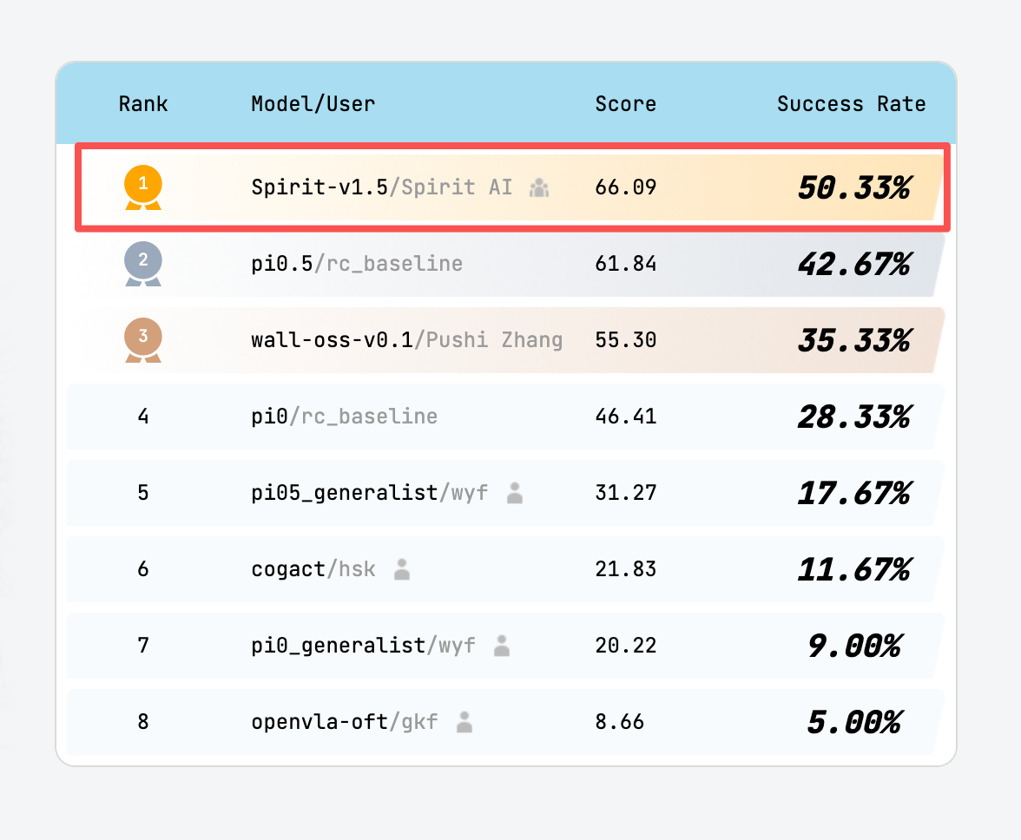The width and height of the screenshot is (1021, 840).
Task: Click the gold rank 1 medal icon
Action: pyautogui.click(x=143, y=187)
